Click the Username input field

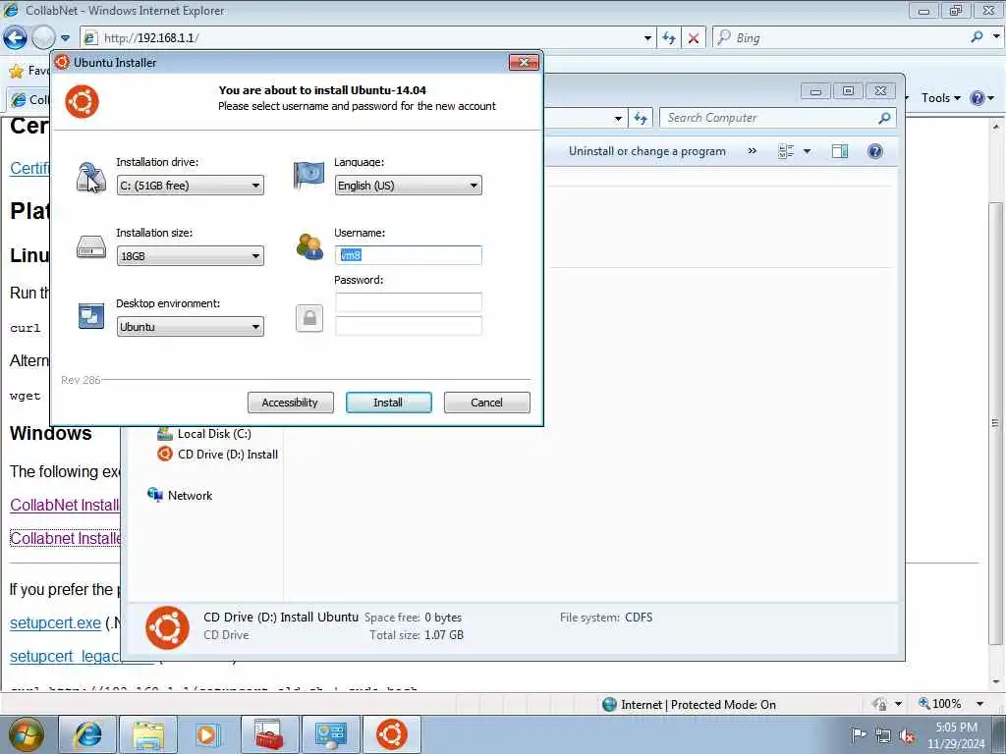click(x=408, y=255)
